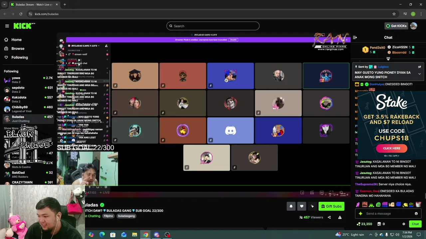Click the KICK logo
This screenshot has width=426, height=239.
[24, 26]
